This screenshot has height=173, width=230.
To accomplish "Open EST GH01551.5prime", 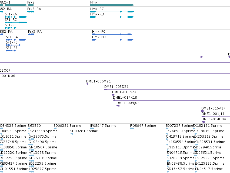I will [14, 169].
